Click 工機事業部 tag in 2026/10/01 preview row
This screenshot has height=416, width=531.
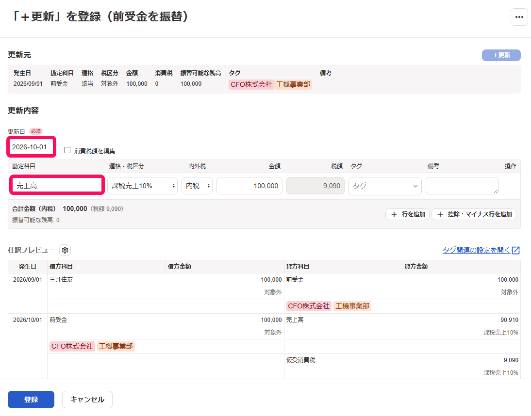(x=116, y=346)
